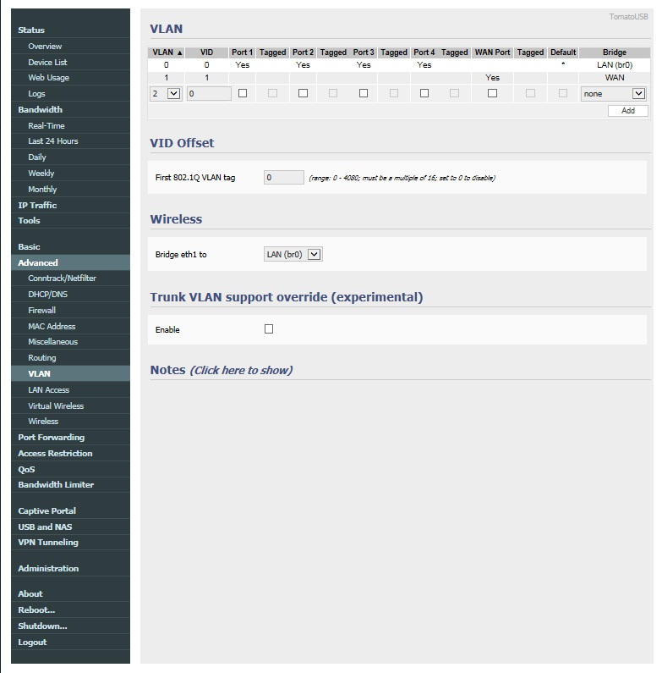Toggle the Default checkbox in the new VLAN row
The height and width of the screenshot is (673, 662).
563,93
